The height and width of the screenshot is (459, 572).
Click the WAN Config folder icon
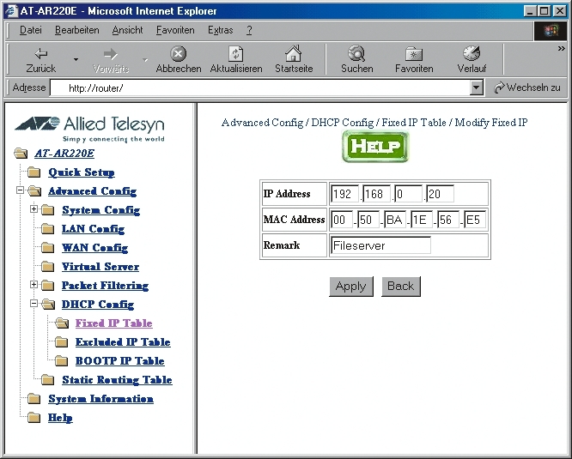(48, 248)
